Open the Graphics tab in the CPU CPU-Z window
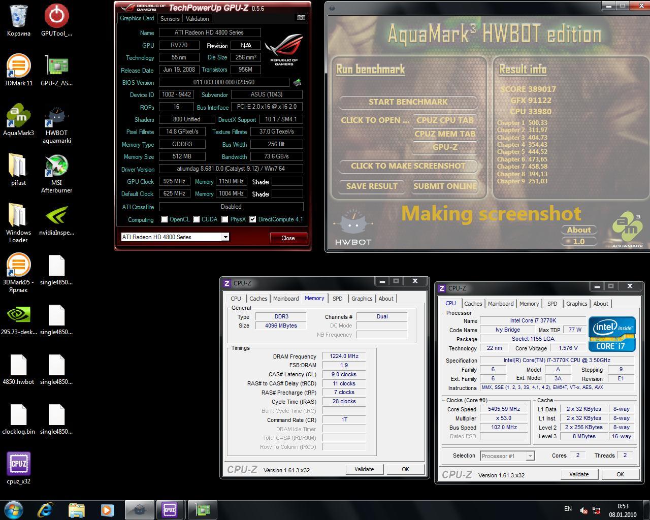 [576, 304]
